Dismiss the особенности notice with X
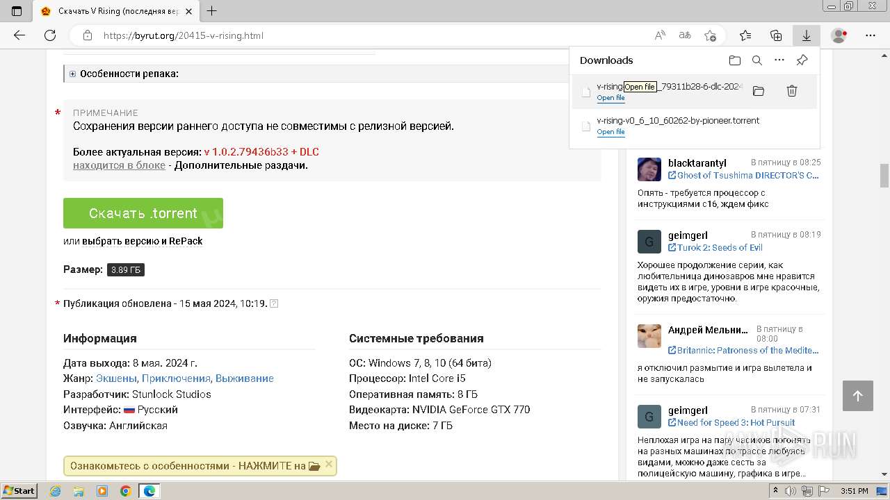Viewport: 890px width, 500px height. (329, 465)
